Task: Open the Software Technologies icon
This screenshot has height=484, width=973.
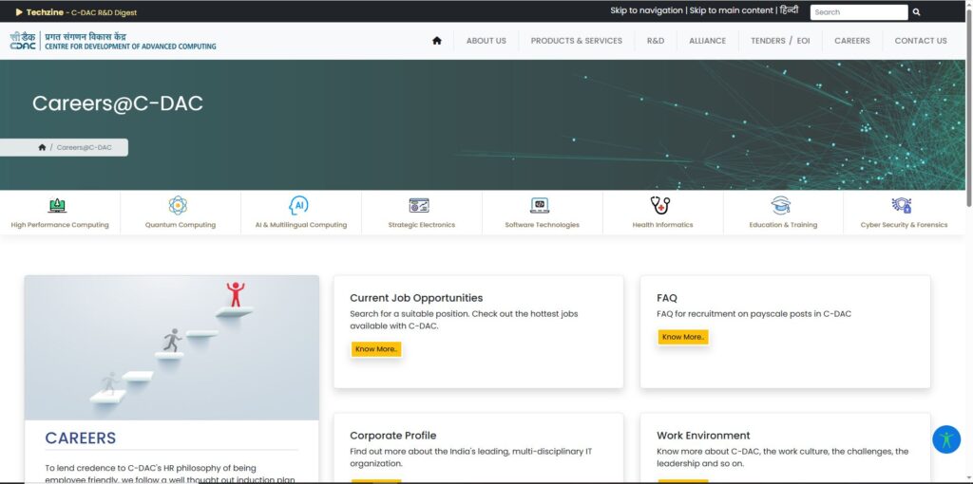Action: click(x=540, y=205)
